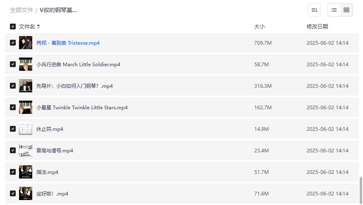Switch to list view
The height and width of the screenshot is (205, 363).
[x=334, y=10]
